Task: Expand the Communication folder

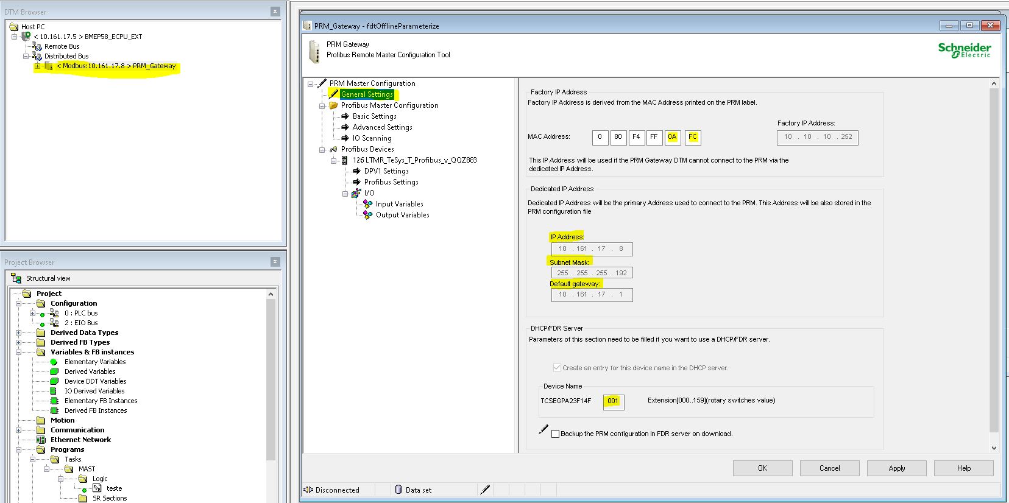Action: click(x=18, y=430)
